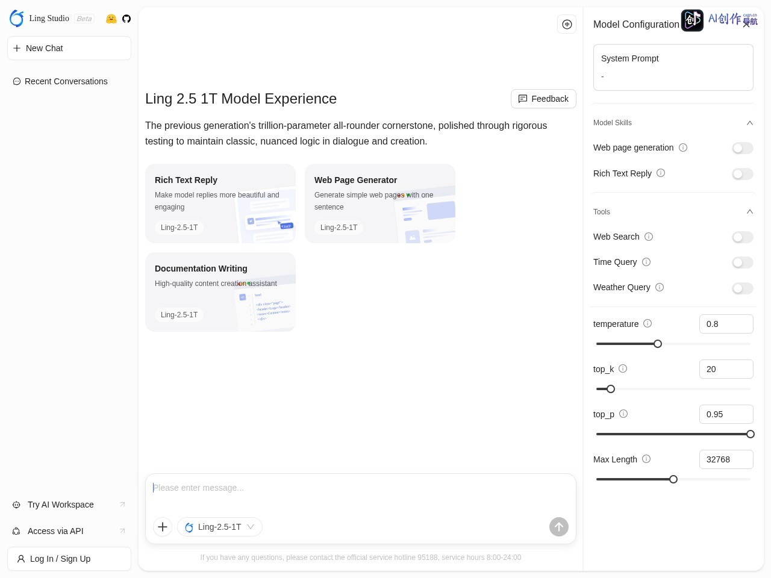Click the globe icon above Feedback
The height and width of the screenshot is (578, 771).
[567, 24]
